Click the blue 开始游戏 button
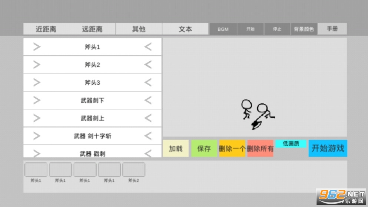The height and width of the screenshot is (207, 368). tap(328, 148)
